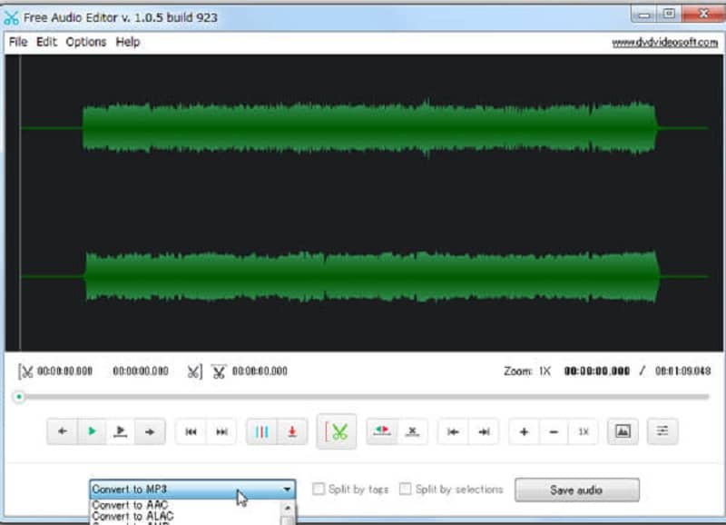
Task: Open the Options menu
Action: tap(84, 42)
